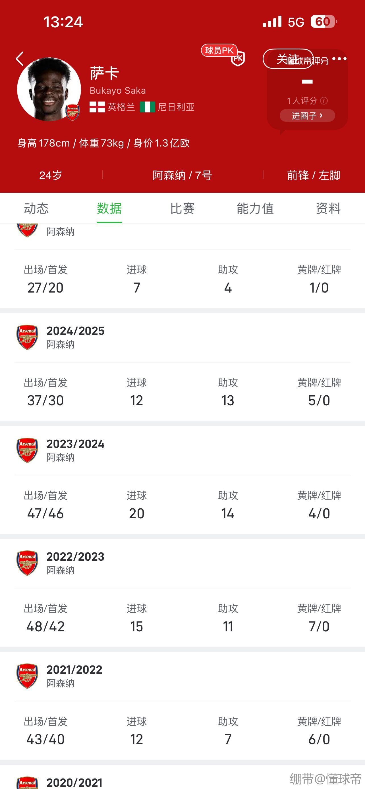Select the 2020/2021 season row

(74, 782)
